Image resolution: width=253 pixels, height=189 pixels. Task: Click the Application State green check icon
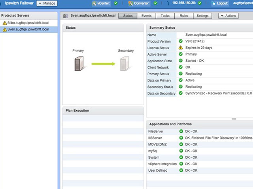pyautogui.click(x=181, y=61)
